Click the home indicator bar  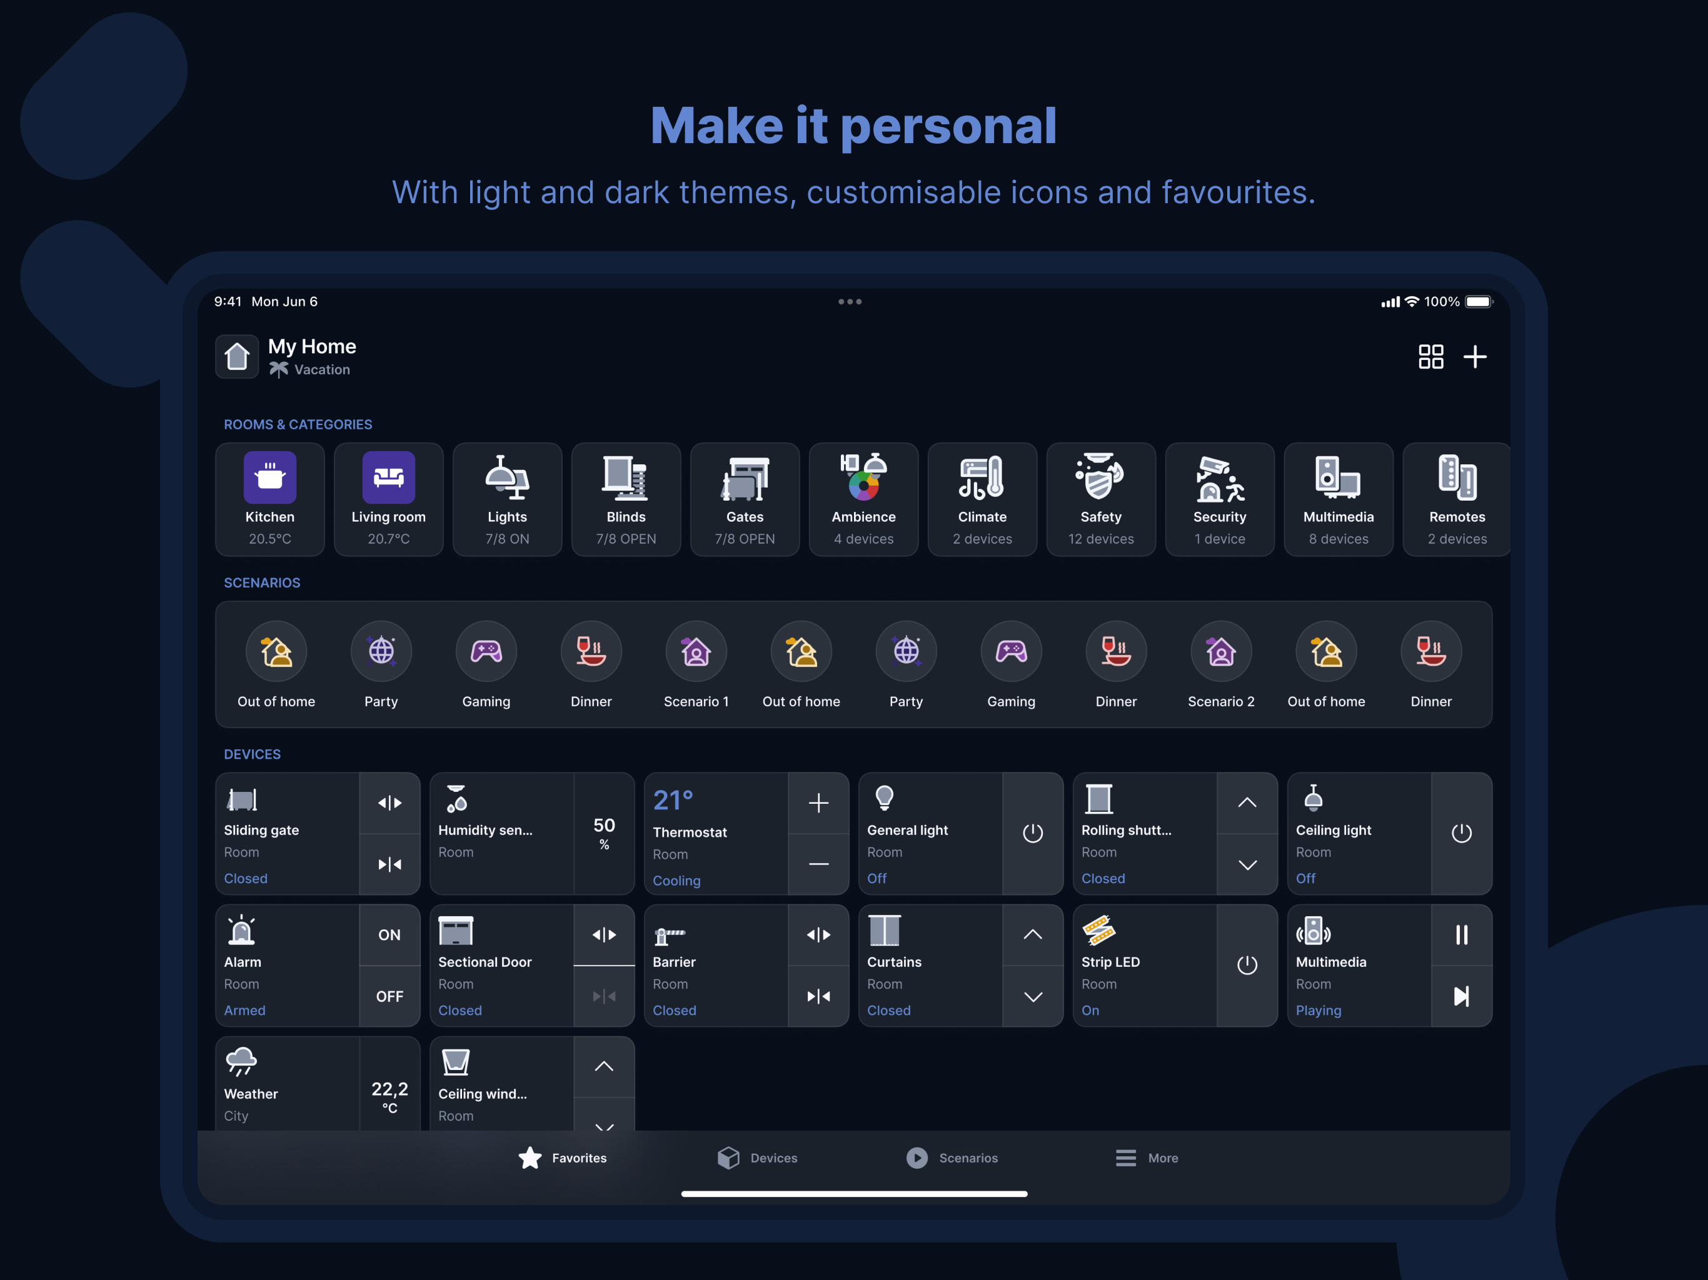[854, 1194]
